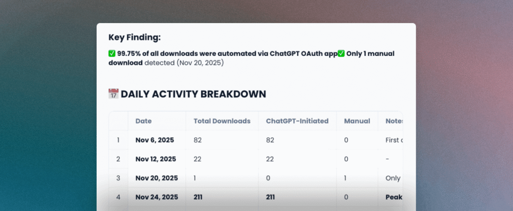
Task: Select row number 2 in the table
Action: [118, 159]
